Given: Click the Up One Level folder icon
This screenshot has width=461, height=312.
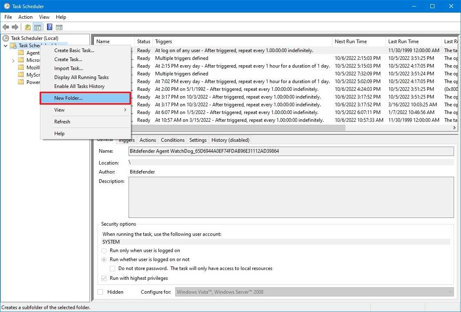Looking at the screenshot, I should pos(27,27).
